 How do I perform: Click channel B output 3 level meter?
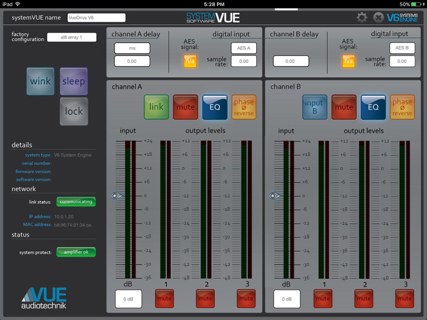[405, 210]
